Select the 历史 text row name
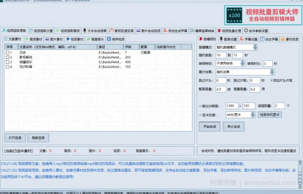The height and width of the screenshot is (194, 303). tap(23, 52)
